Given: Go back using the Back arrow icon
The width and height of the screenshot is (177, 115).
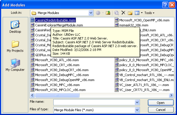Looking at the screenshot, I should coord(98,13).
